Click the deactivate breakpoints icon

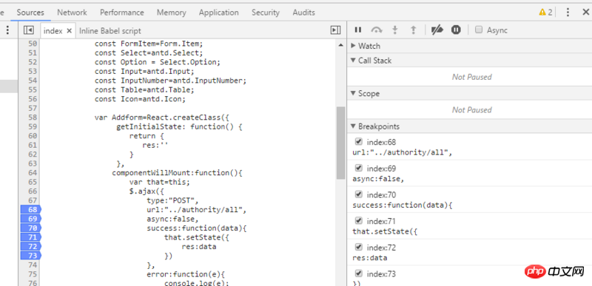coord(437,30)
